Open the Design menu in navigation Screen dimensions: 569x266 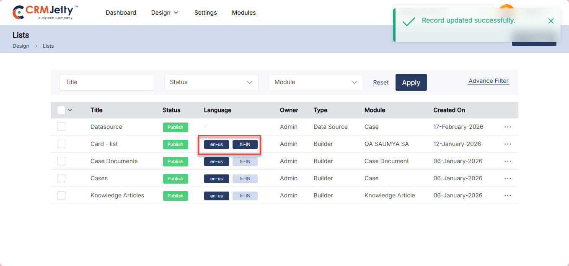click(x=165, y=13)
